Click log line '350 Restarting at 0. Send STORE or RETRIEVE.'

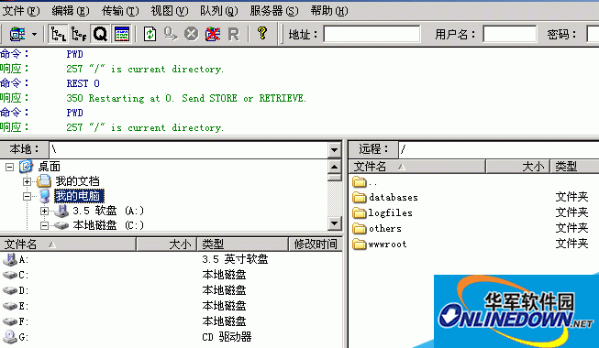[x=186, y=99]
